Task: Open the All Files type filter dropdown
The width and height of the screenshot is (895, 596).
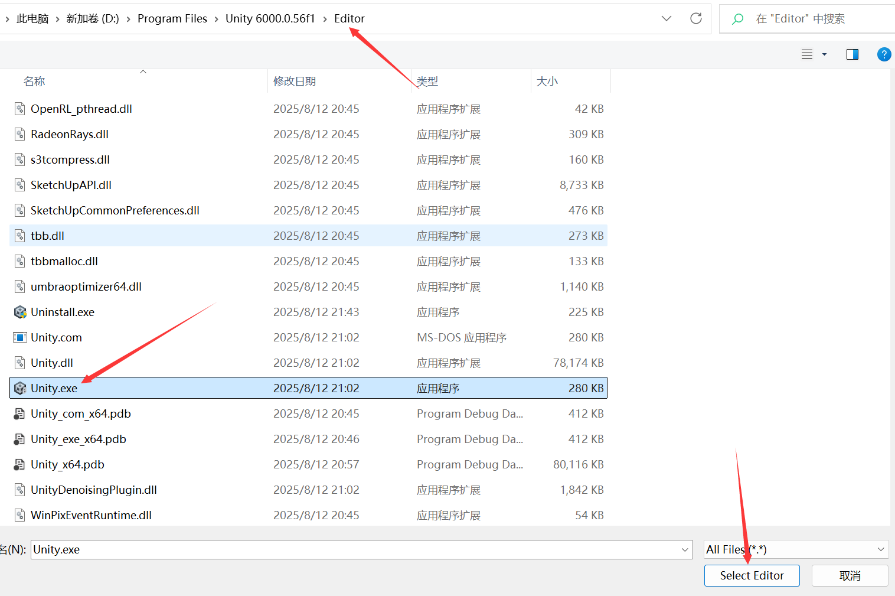Action: tap(881, 549)
